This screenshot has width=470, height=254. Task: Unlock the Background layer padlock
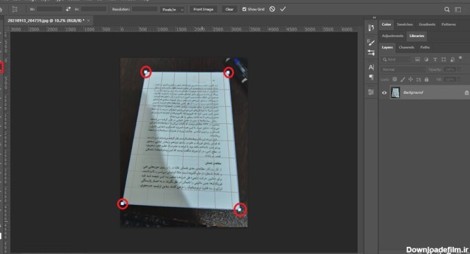coord(466,92)
